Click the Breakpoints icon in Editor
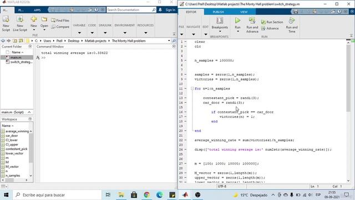The image size is (355, 200). 220,21
